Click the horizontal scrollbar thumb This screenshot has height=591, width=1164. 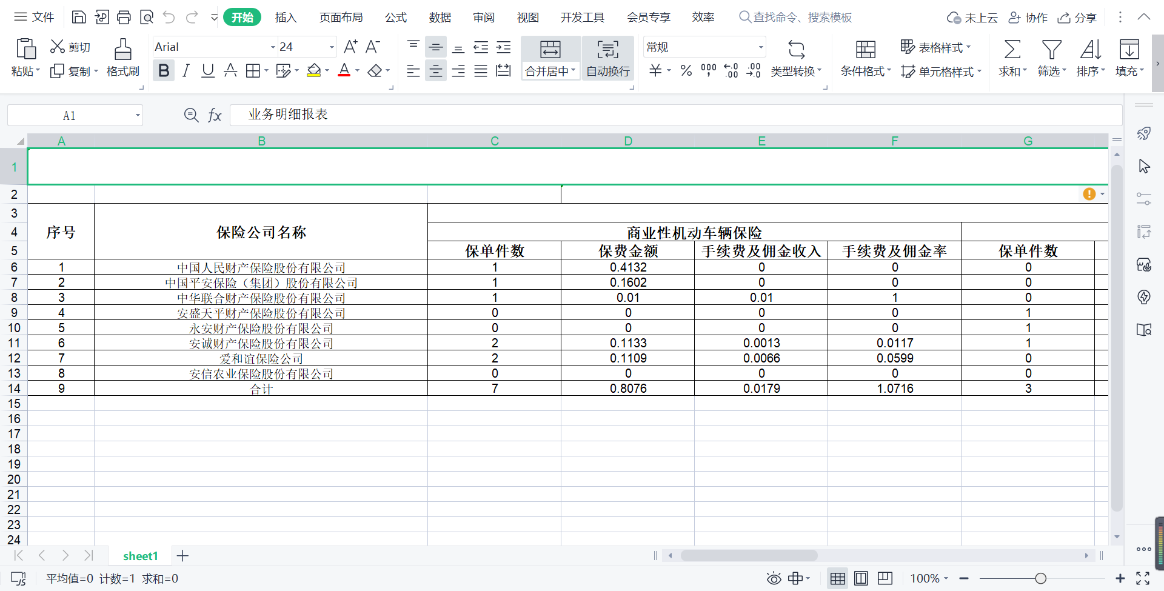click(749, 555)
